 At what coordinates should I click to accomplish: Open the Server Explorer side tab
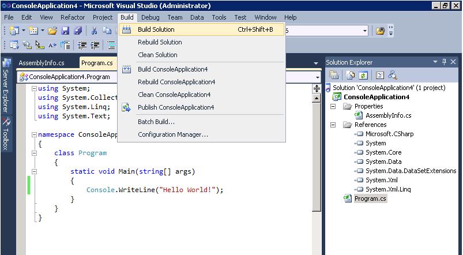point(6,86)
